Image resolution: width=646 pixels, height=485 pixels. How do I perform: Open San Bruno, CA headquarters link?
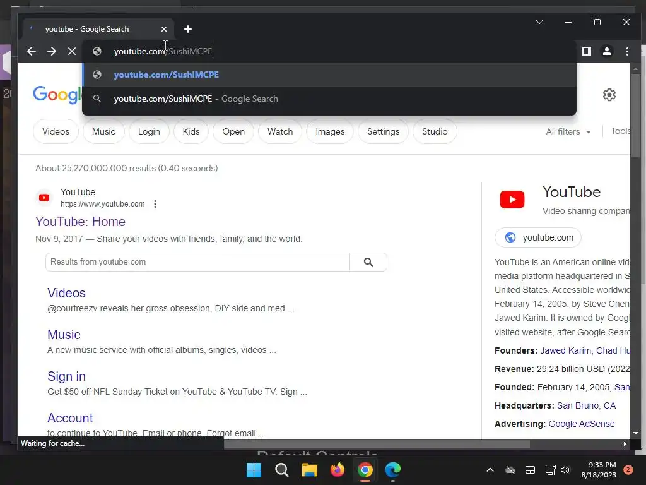pyautogui.click(x=586, y=405)
